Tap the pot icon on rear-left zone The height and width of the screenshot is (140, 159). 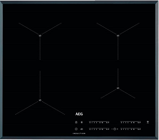click(x=40, y=35)
